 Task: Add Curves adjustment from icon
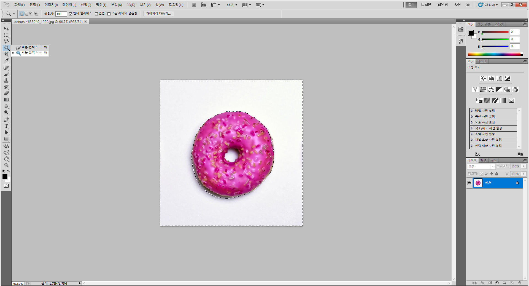tap(499, 78)
